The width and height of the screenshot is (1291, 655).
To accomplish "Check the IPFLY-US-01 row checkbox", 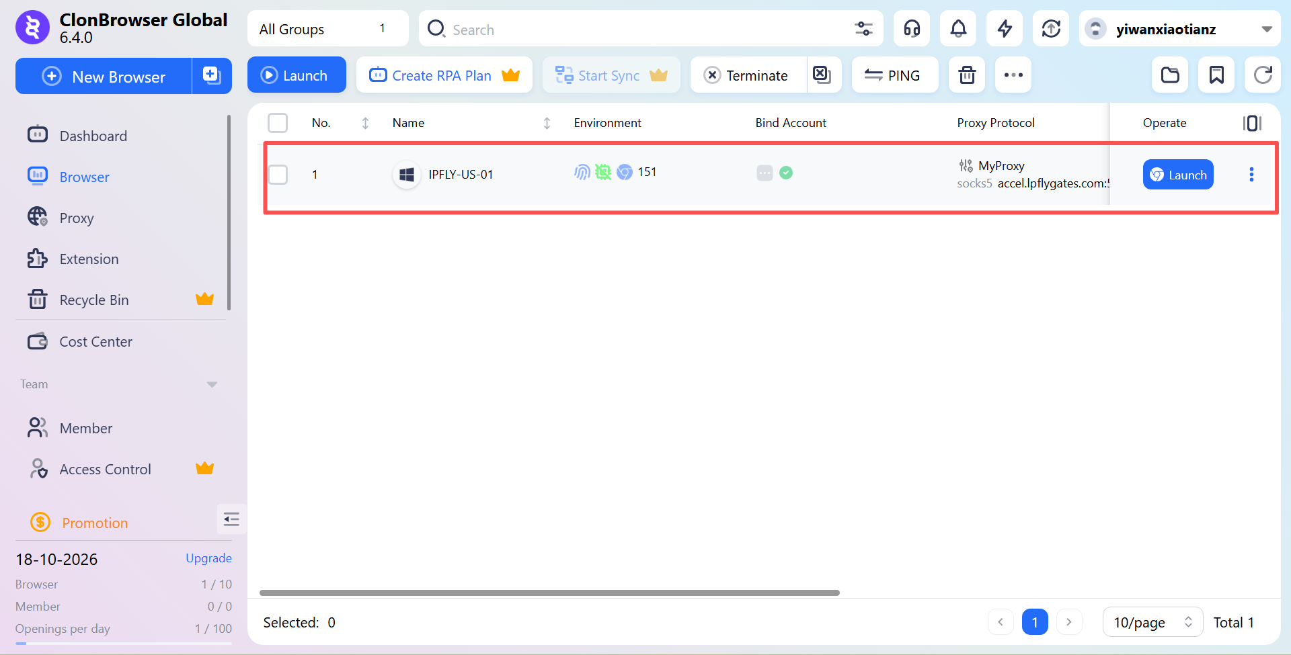I will [x=278, y=175].
